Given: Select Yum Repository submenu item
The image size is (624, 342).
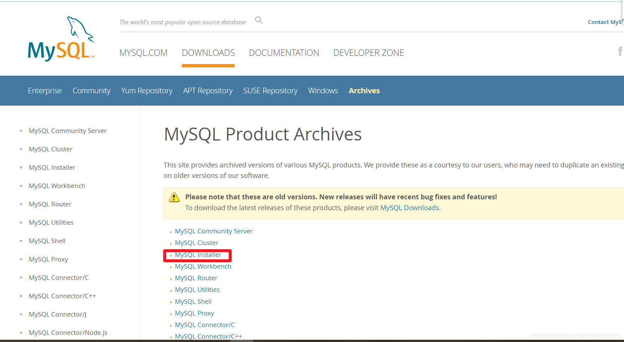Looking at the screenshot, I should [147, 91].
